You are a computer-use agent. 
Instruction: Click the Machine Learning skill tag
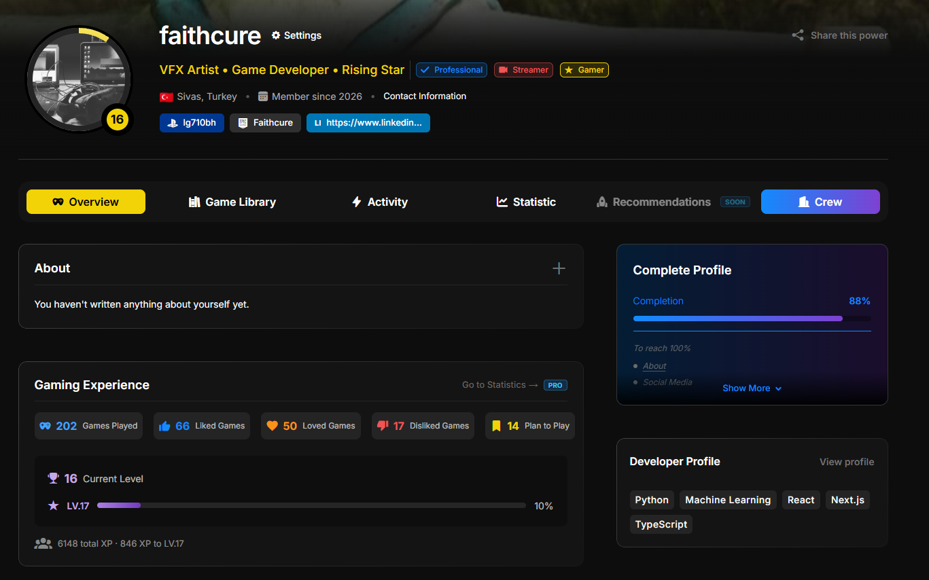[728, 500]
